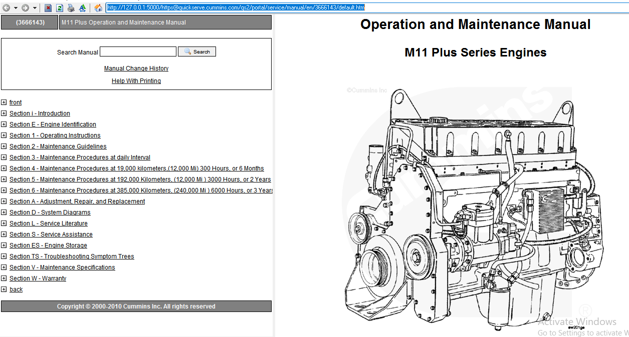This screenshot has width=629, height=337.
Task: Open Section L - Service Literature link
Action: point(49,223)
